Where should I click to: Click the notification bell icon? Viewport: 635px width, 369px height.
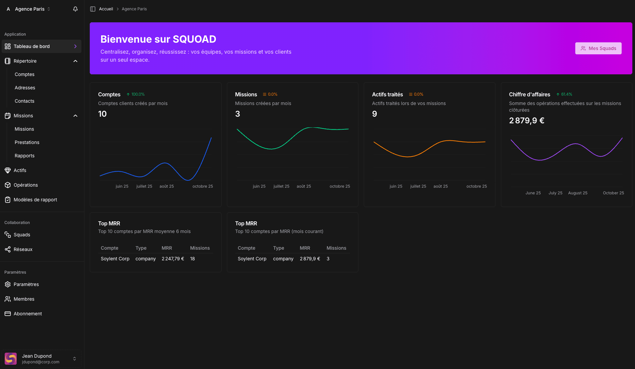pos(75,9)
